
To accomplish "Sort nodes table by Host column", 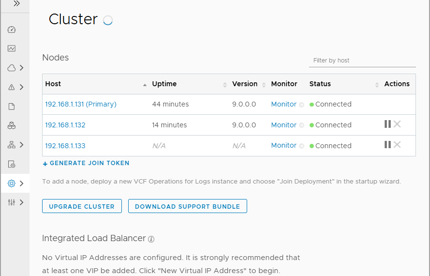I will [x=145, y=85].
